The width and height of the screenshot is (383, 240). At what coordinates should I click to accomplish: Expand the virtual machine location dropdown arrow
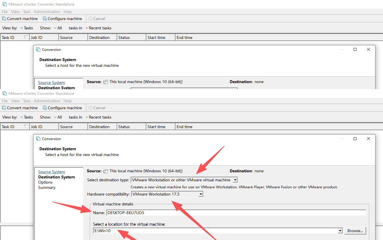coord(340,231)
